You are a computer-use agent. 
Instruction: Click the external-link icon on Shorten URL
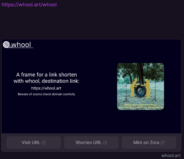coord(105,143)
